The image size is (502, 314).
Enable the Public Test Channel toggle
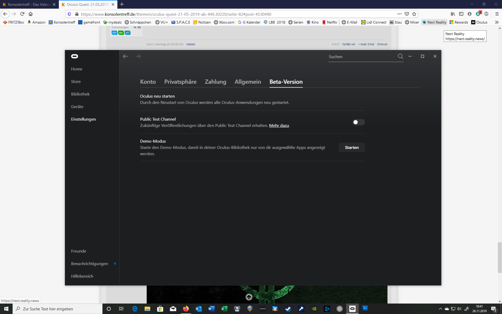pos(358,122)
